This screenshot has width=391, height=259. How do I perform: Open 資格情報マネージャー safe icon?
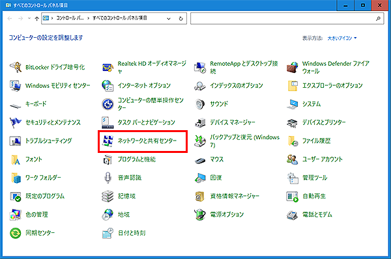tap(200, 196)
